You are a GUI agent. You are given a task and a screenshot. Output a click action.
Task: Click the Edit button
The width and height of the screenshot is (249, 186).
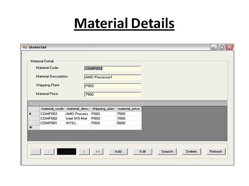[x=143, y=152]
